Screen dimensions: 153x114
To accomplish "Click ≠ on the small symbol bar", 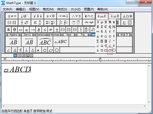I will pos(51,30).
